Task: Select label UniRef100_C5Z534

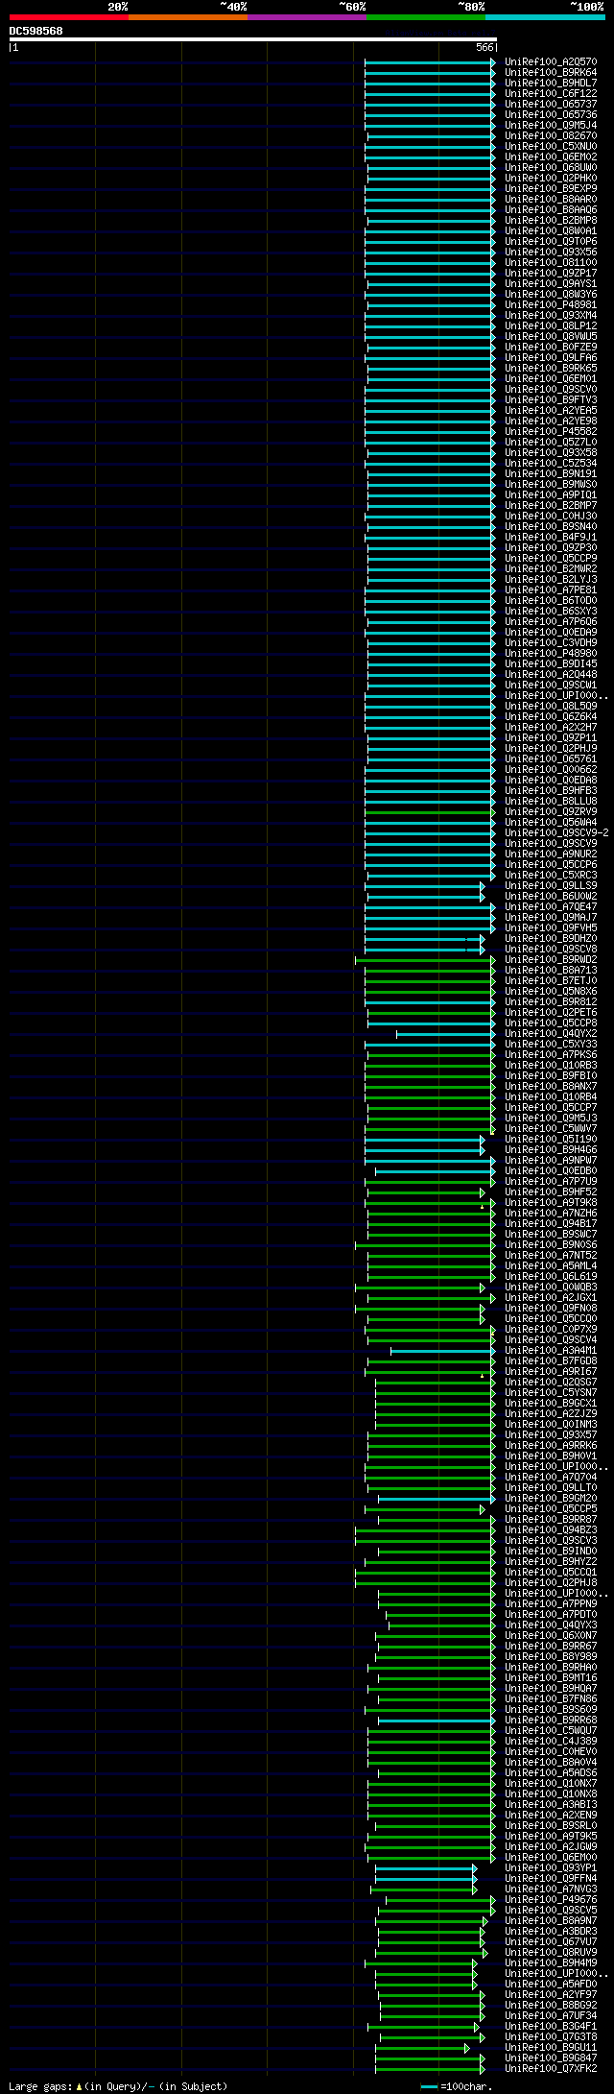Action: [x=551, y=464]
